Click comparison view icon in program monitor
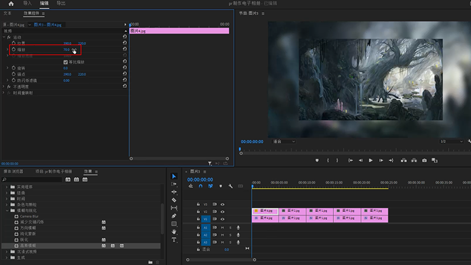This screenshot has width=471, height=265. coord(434,160)
